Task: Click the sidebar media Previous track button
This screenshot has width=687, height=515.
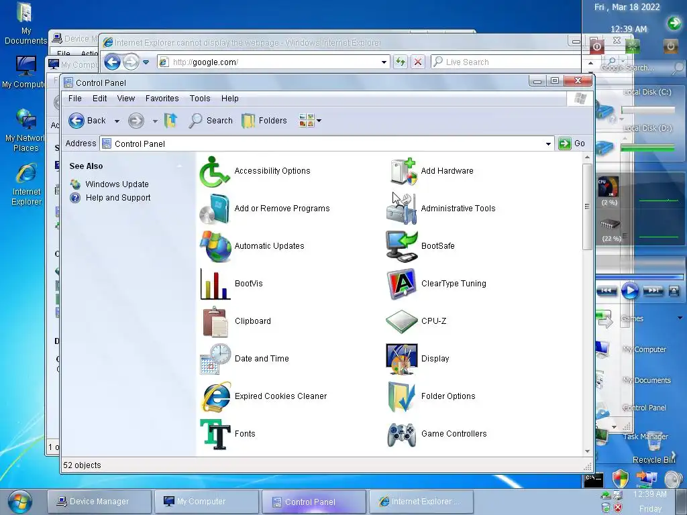Action: click(x=606, y=290)
